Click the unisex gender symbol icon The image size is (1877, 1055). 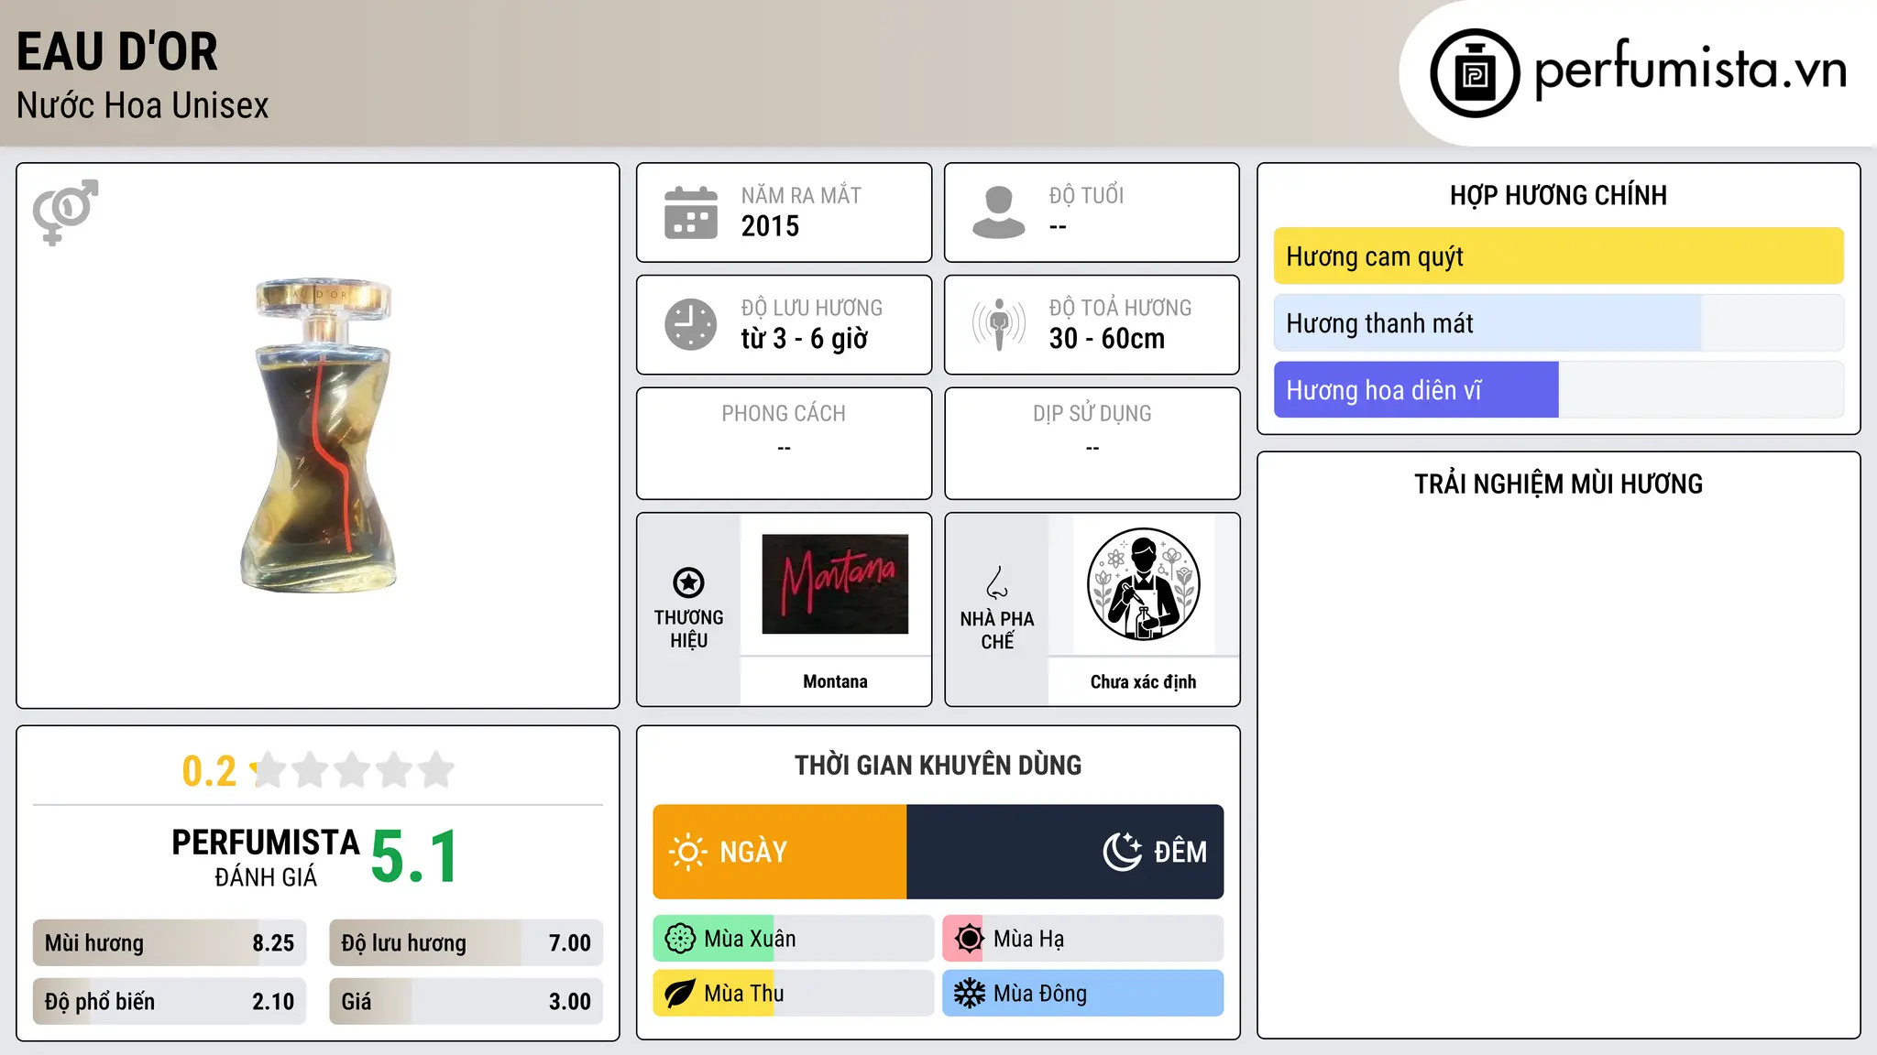pos(65,212)
